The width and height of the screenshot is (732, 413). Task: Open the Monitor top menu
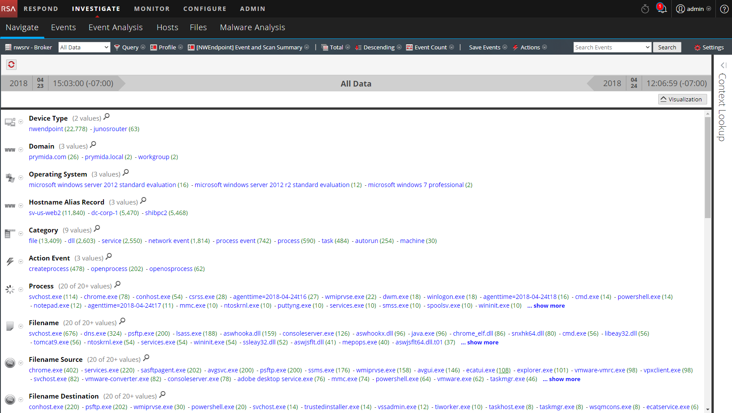(x=151, y=9)
